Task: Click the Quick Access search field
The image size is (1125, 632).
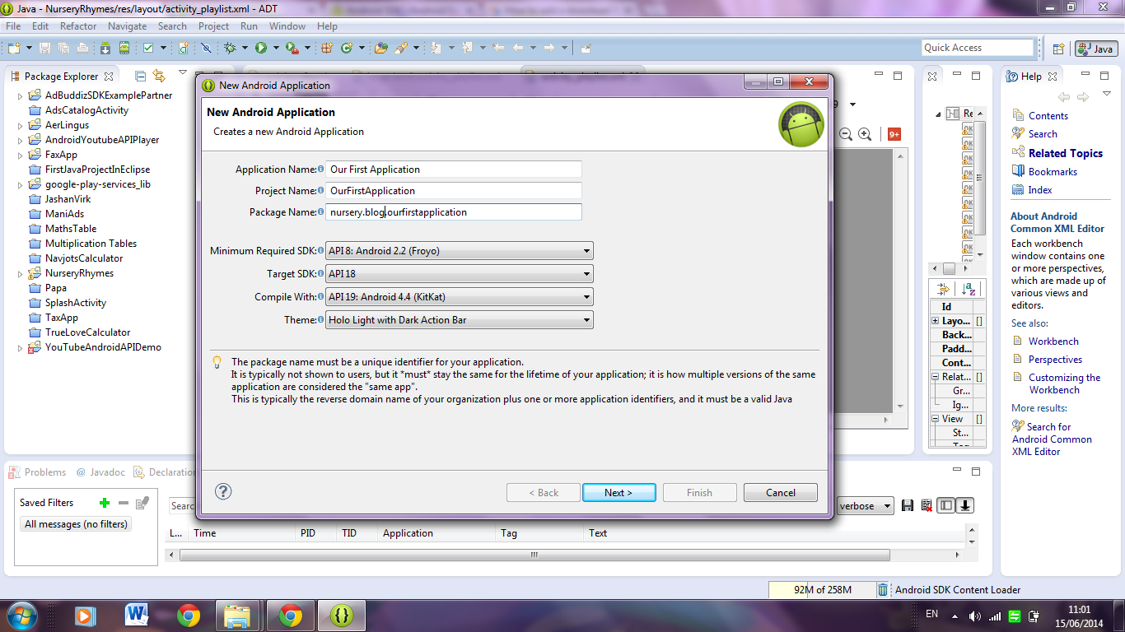Action: point(977,48)
